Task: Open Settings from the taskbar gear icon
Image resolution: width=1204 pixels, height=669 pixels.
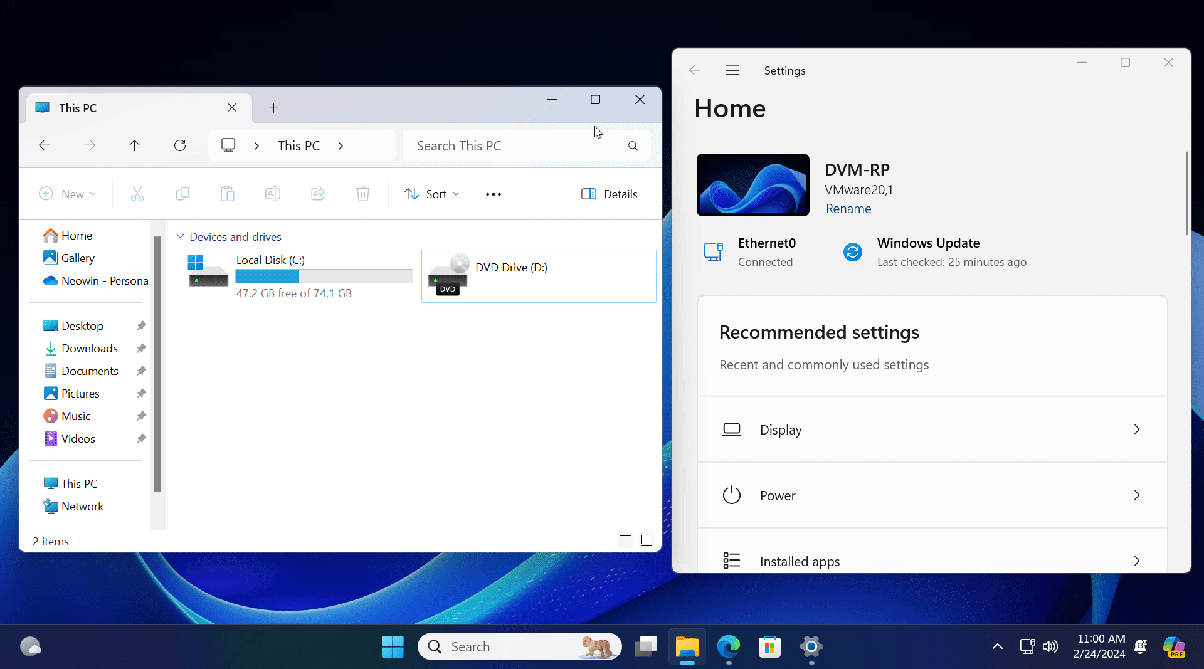Action: click(811, 646)
